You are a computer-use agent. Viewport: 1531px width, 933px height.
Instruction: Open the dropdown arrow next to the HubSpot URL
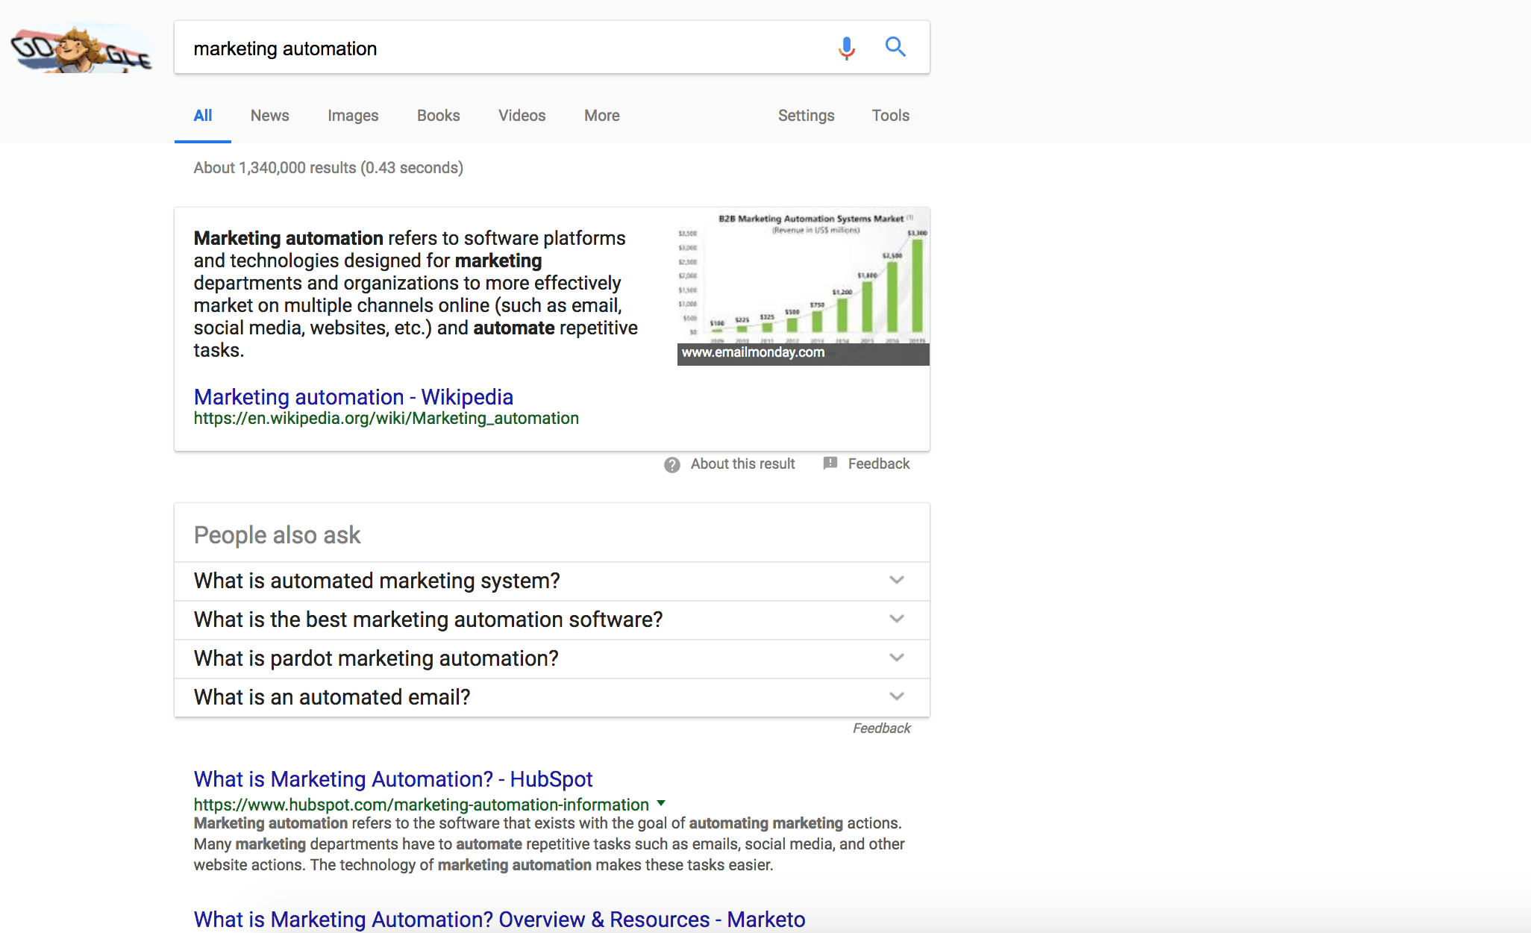pyautogui.click(x=661, y=805)
